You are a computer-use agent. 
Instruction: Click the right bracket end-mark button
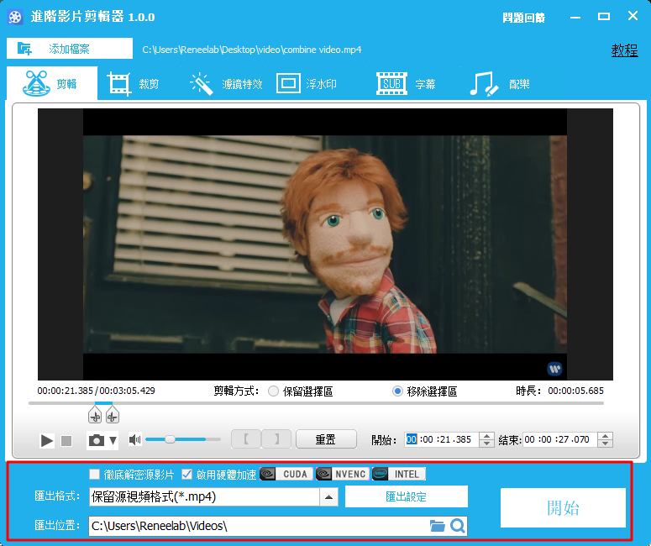click(276, 439)
